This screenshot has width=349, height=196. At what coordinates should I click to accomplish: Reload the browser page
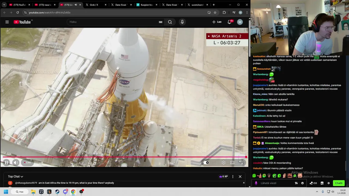pos(17,13)
